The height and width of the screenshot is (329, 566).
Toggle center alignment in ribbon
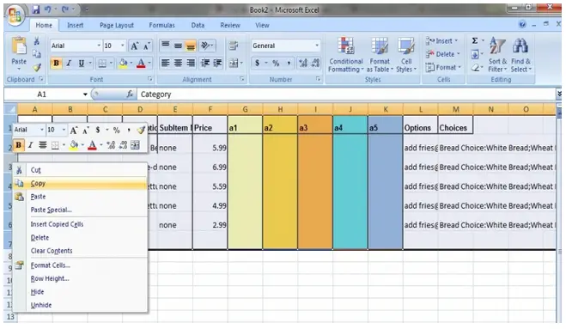[x=178, y=64]
